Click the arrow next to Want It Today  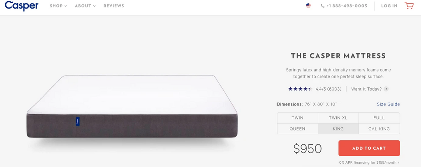point(386,89)
